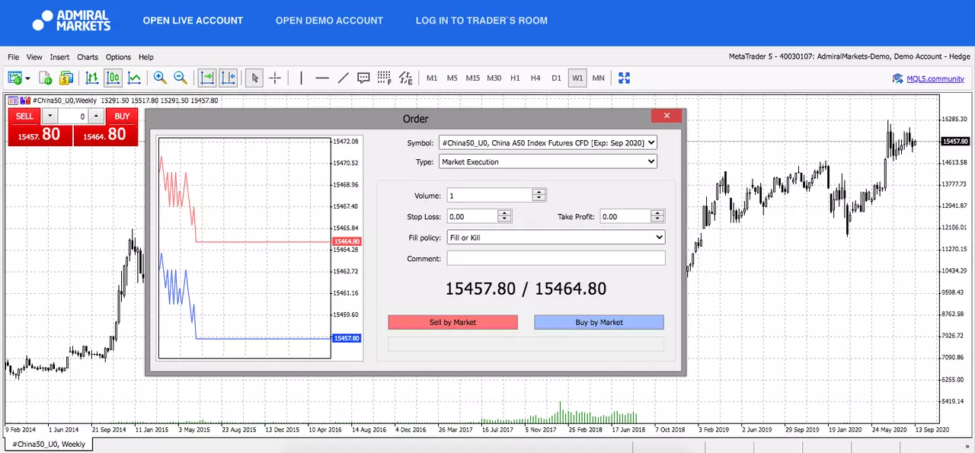Decrease one-click trading volume
This screenshot has width=975, height=453.
[50, 116]
